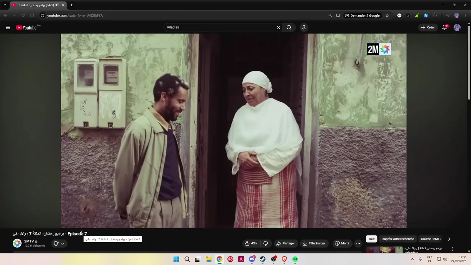
Task: Open Windows taskbar search
Action: tap(187, 259)
